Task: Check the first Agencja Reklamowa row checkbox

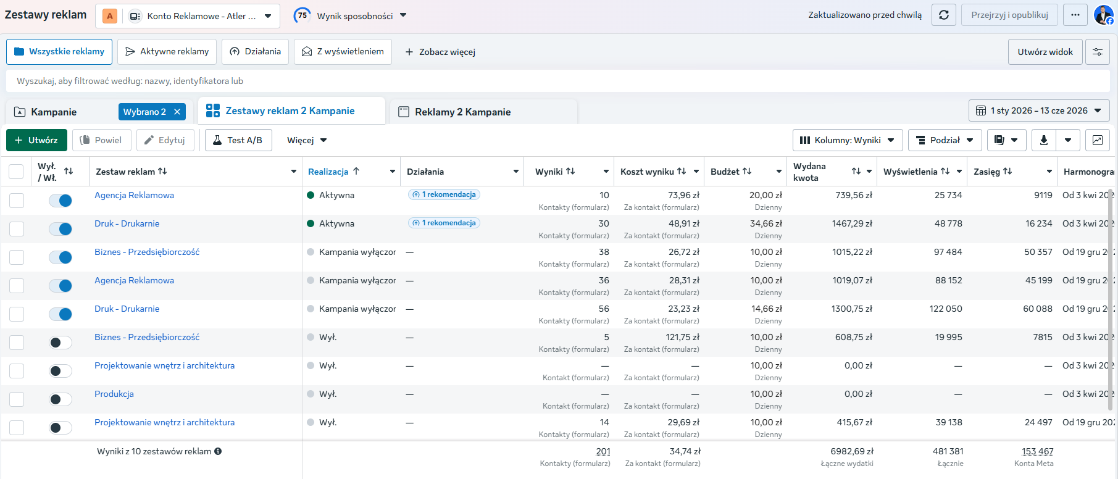Action: click(x=17, y=201)
